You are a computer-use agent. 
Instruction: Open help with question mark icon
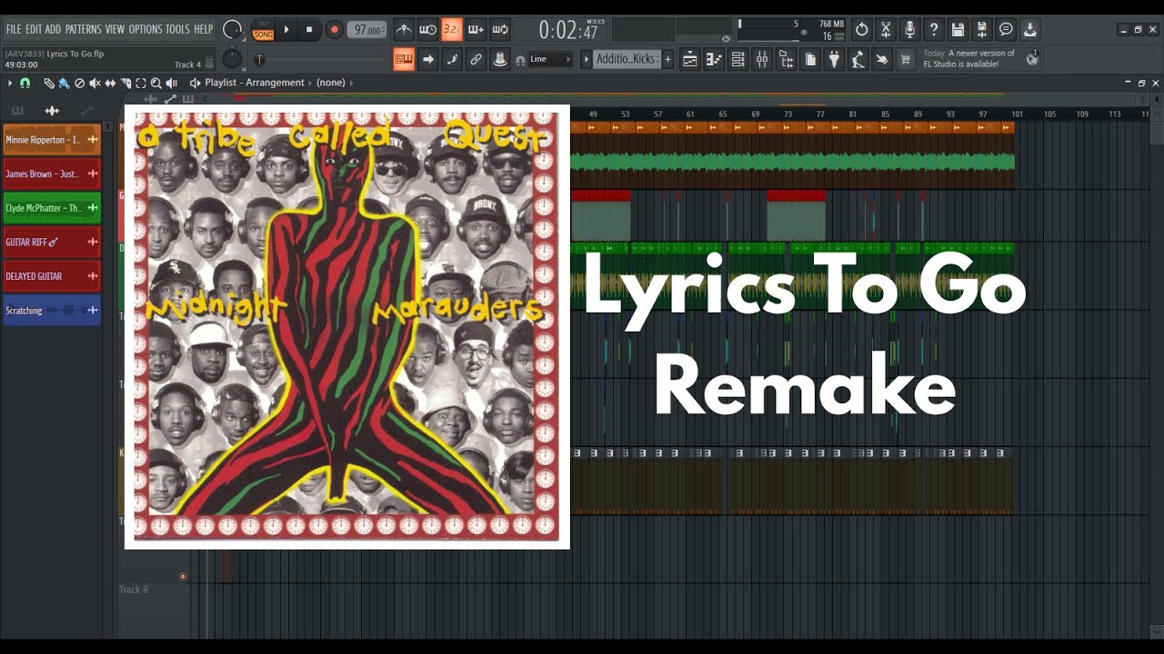pyautogui.click(x=934, y=30)
